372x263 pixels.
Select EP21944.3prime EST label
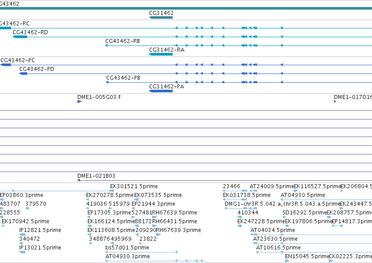153,204
